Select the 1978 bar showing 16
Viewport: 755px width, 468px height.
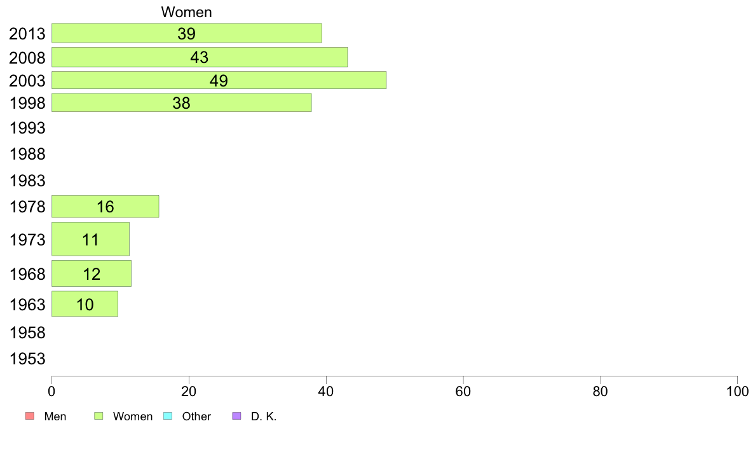click(105, 207)
